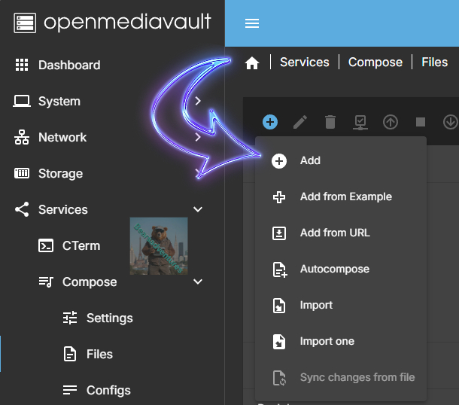The width and height of the screenshot is (459, 405).
Task: Open CTerm in the Services tree
Action: (81, 246)
